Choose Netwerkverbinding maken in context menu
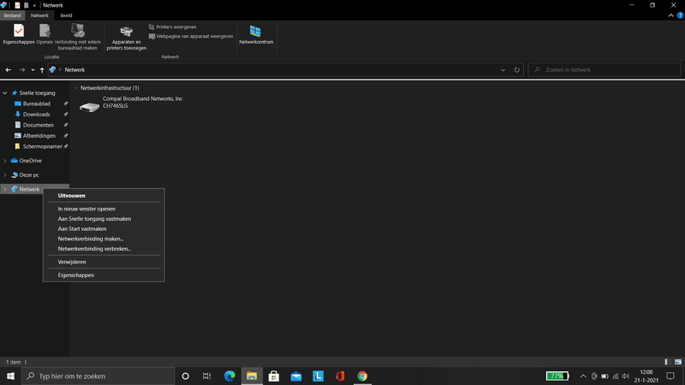The width and height of the screenshot is (685, 385). [x=90, y=239]
